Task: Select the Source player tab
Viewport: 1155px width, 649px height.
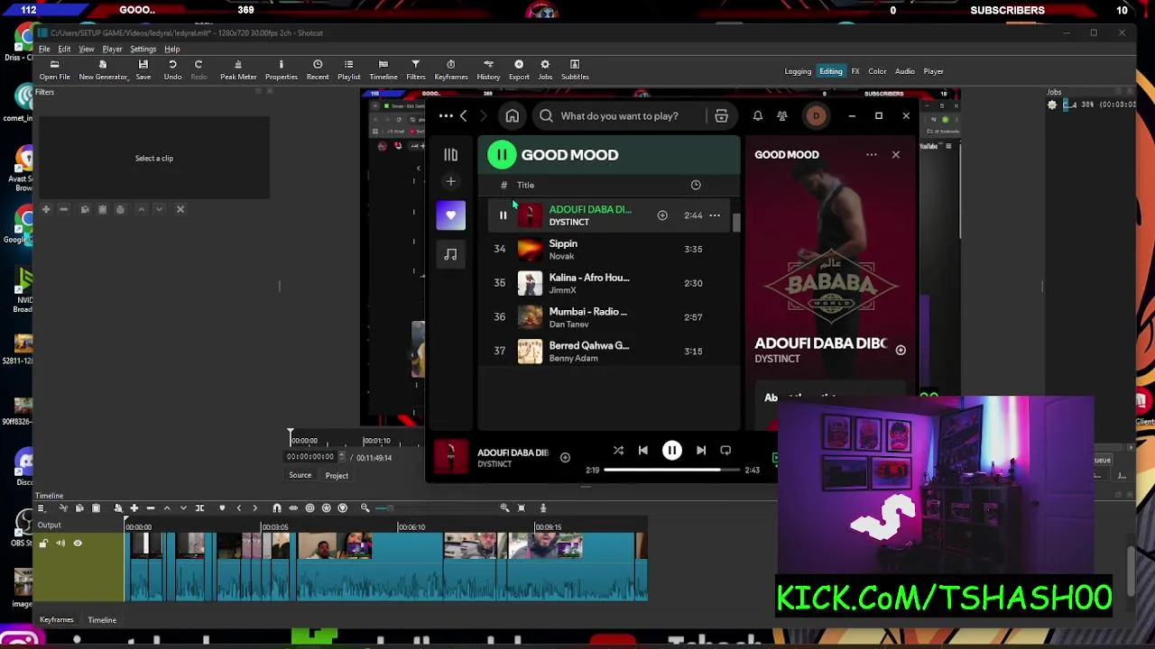Action: [300, 475]
